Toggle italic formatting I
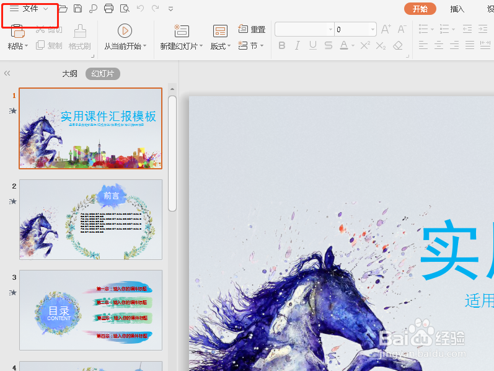 coord(297,46)
